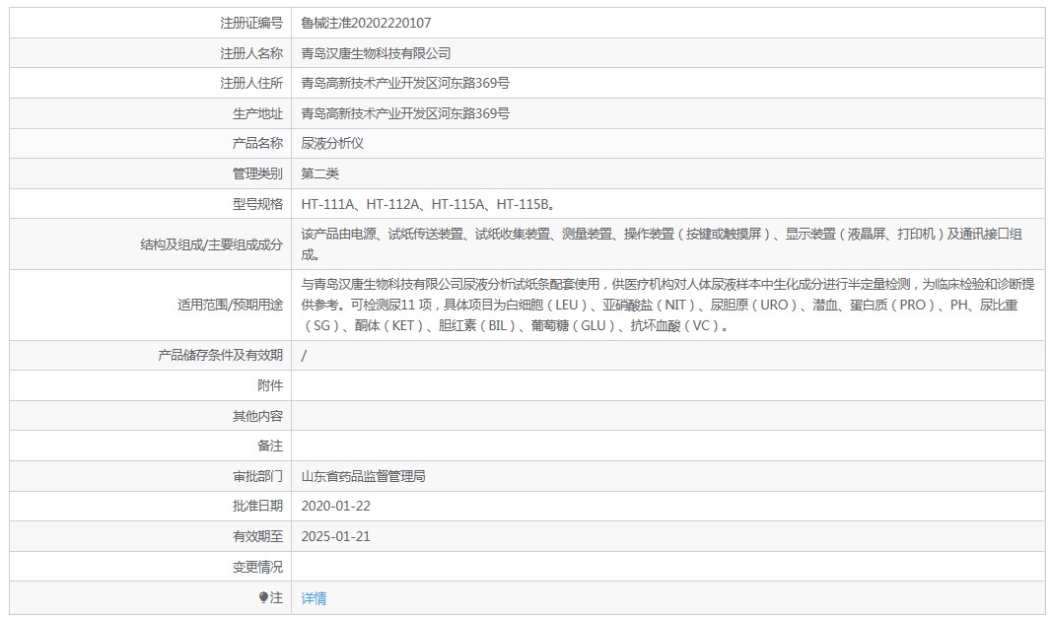Click the 注册证编号 label
The height and width of the screenshot is (618, 1051).
pos(251,23)
